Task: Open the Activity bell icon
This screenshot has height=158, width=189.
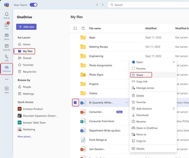Action: (x=7, y=15)
